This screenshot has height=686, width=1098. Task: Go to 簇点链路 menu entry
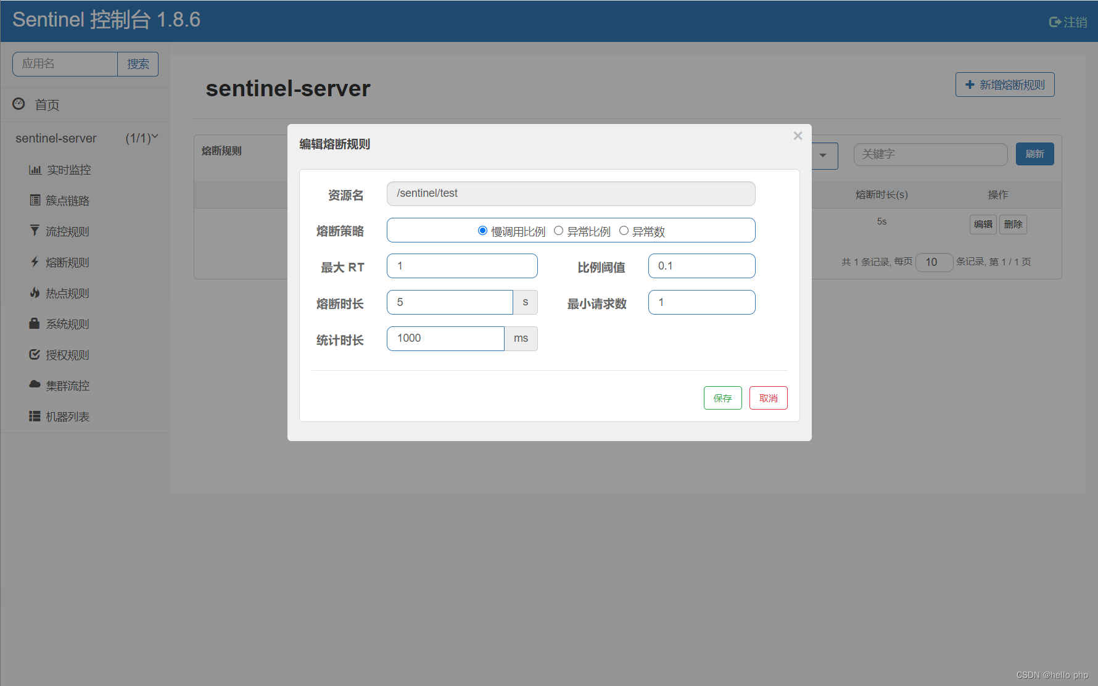(68, 200)
